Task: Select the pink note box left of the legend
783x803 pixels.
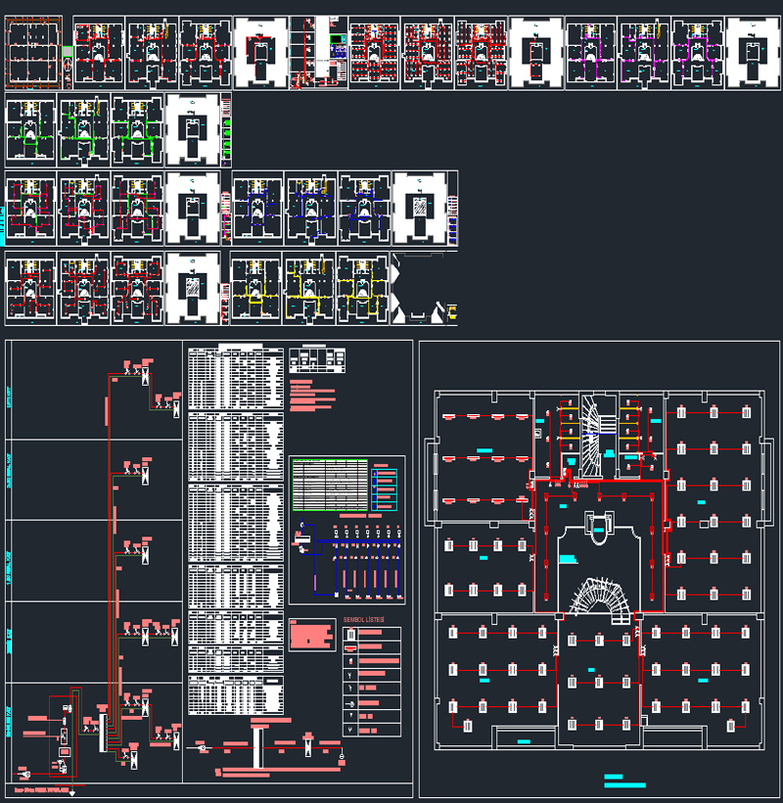Action: [x=313, y=635]
